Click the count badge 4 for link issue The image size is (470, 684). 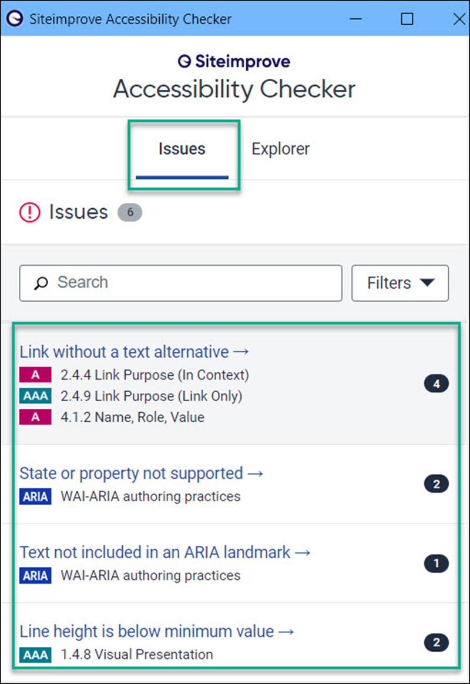tap(437, 384)
